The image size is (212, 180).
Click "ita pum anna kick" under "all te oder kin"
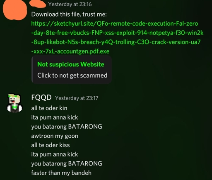click(55, 117)
